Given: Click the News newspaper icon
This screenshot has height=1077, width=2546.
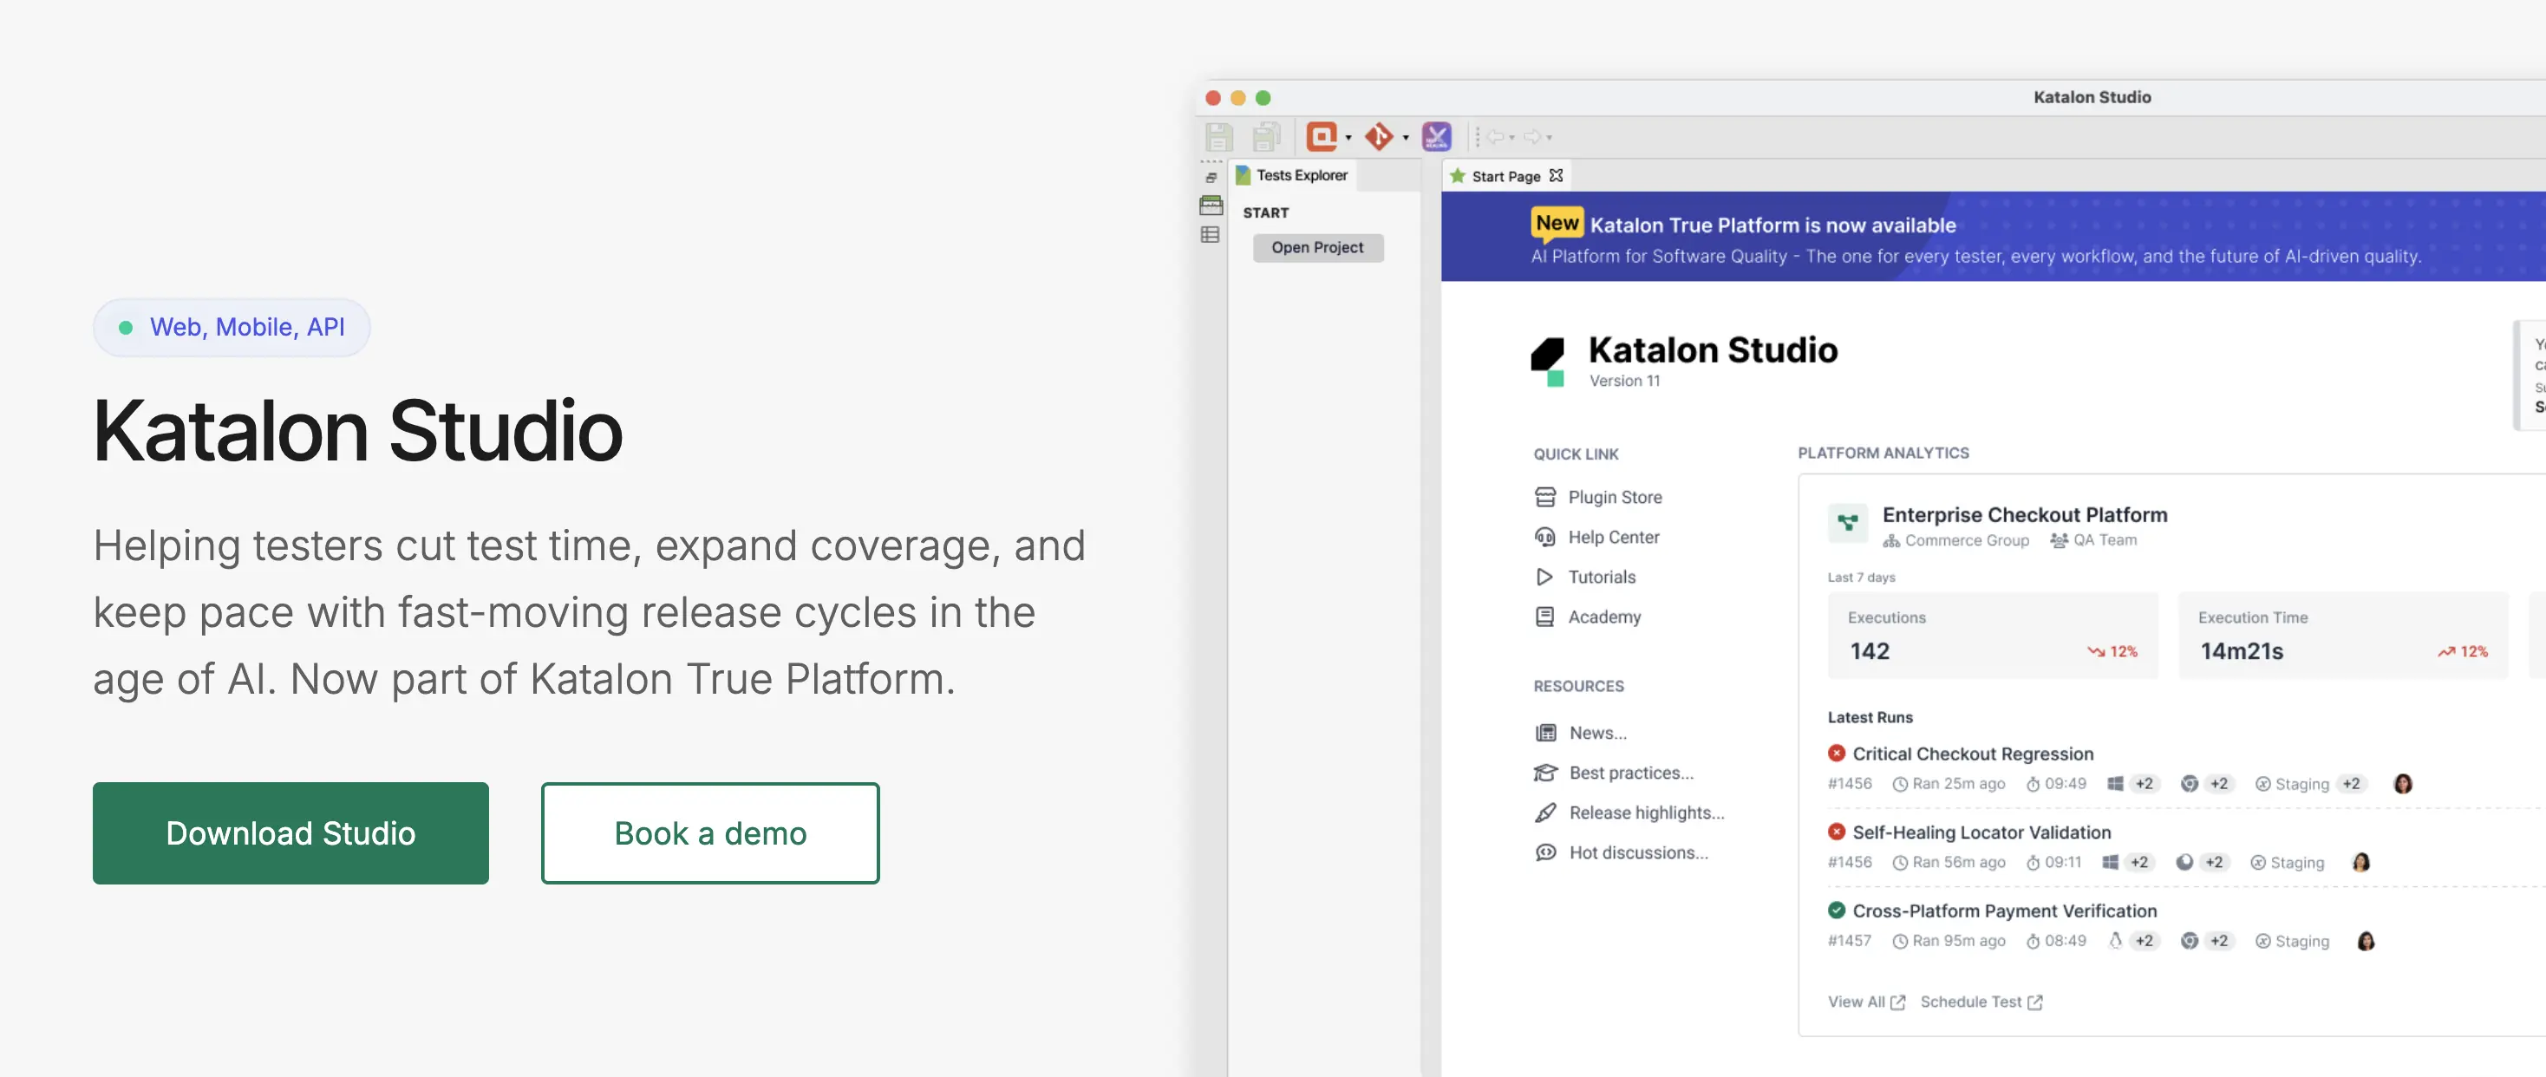Looking at the screenshot, I should point(1546,732).
